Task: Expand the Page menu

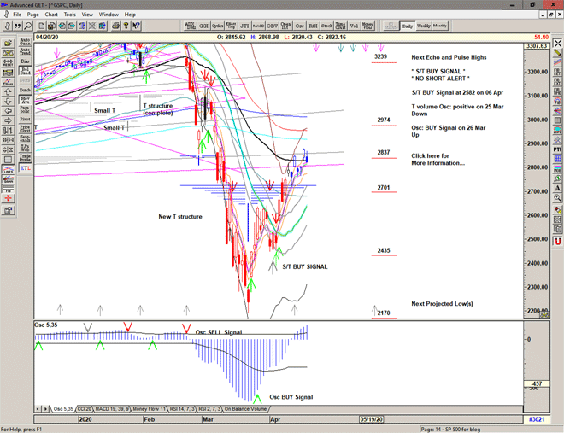Action: tap(32, 15)
